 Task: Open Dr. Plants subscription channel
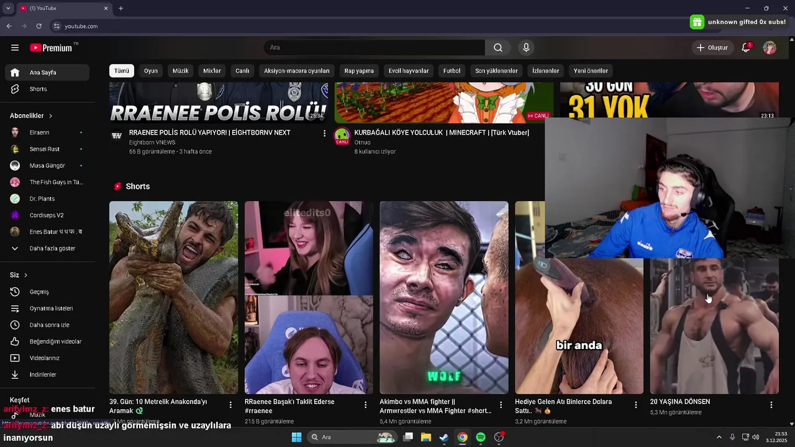tap(47, 199)
